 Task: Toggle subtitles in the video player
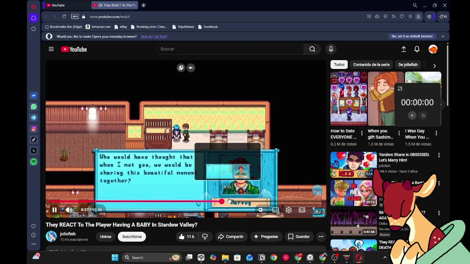275,210
